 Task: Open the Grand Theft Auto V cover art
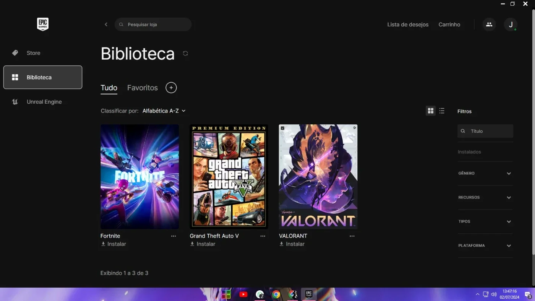[229, 177]
